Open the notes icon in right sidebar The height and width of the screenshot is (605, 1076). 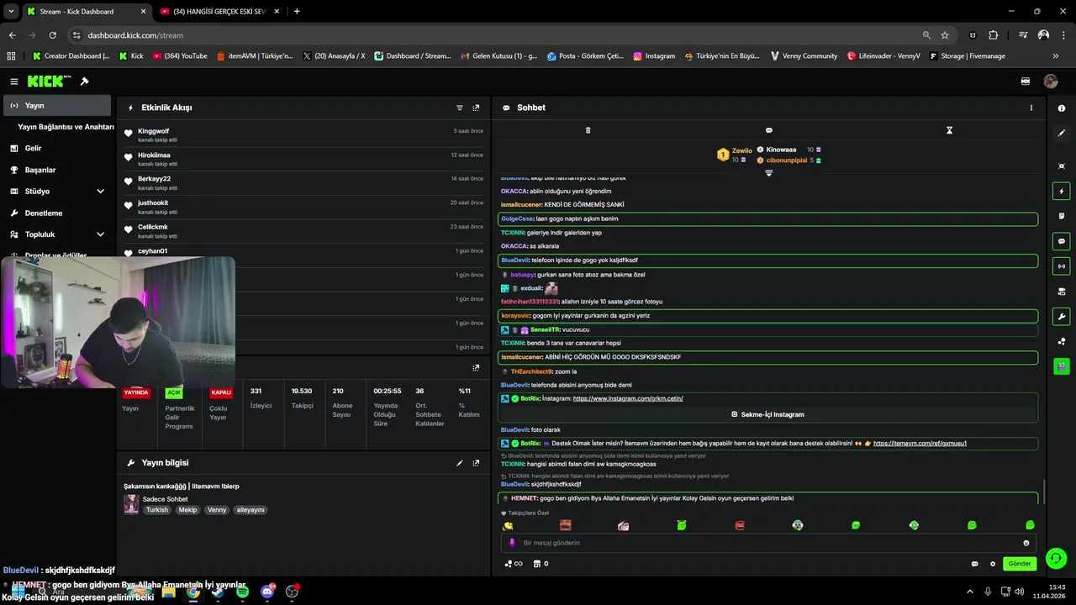pos(1062,216)
